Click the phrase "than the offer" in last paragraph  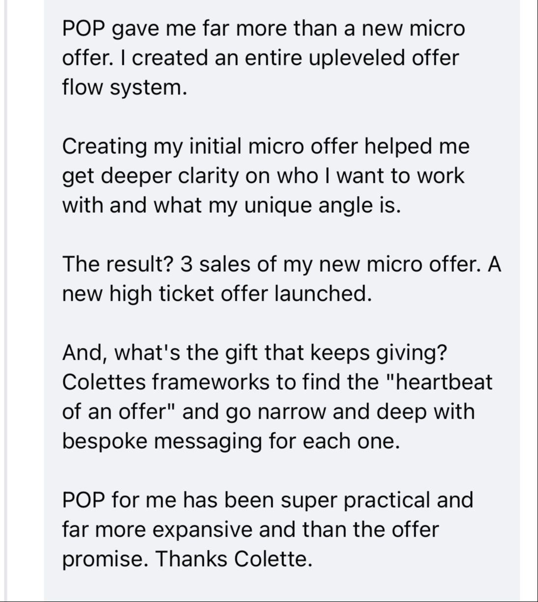tap(370, 530)
